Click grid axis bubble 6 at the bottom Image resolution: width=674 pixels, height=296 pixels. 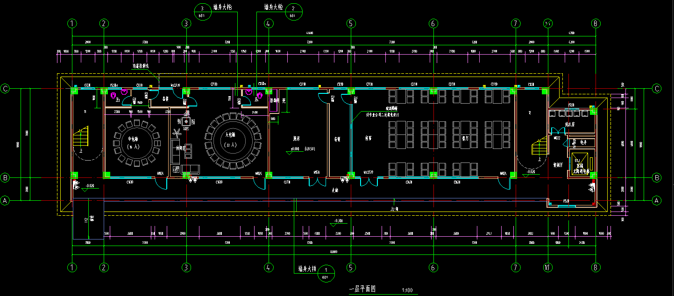pyautogui.click(x=433, y=268)
